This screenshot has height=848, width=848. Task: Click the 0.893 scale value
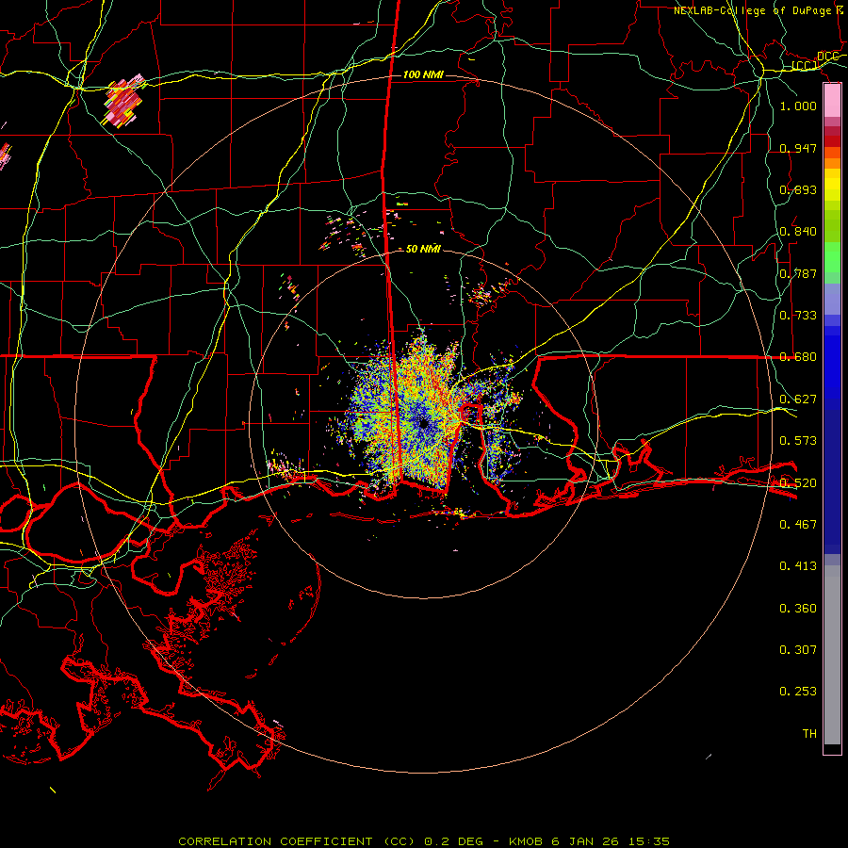coord(798,189)
